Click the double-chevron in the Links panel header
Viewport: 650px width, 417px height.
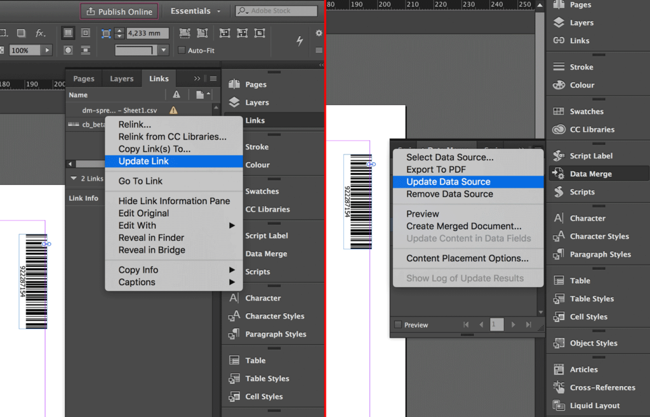coord(197,79)
